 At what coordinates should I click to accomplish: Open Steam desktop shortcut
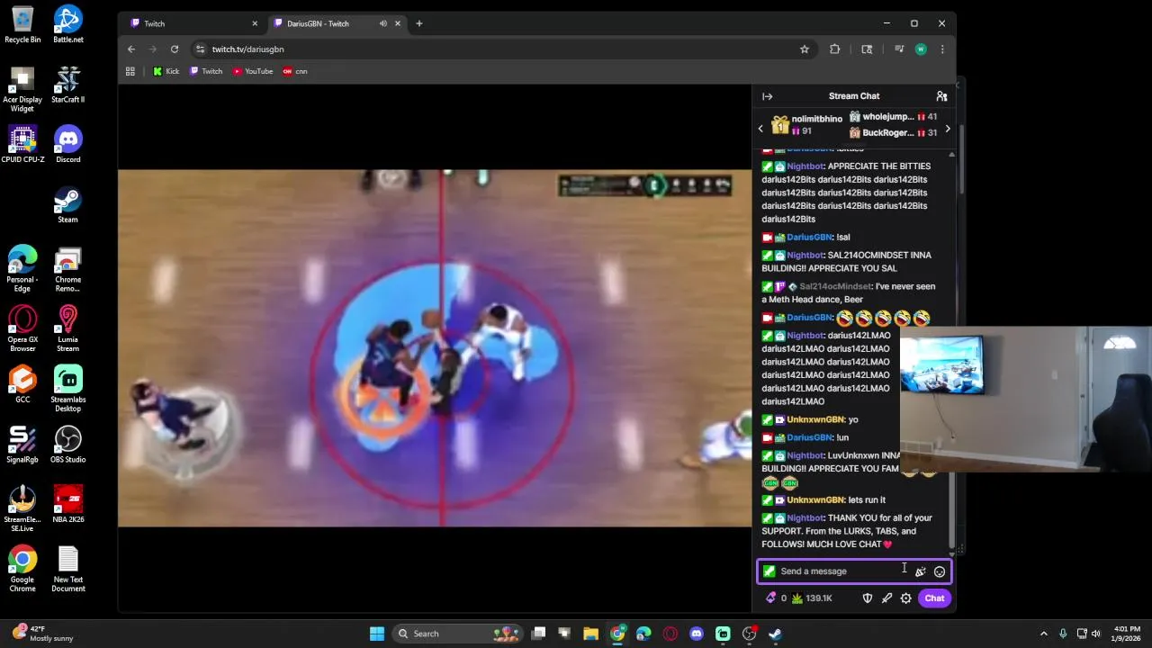point(68,204)
